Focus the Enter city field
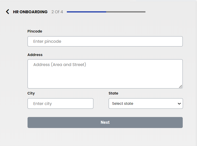The width and height of the screenshot is (197, 146). [60, 103]
